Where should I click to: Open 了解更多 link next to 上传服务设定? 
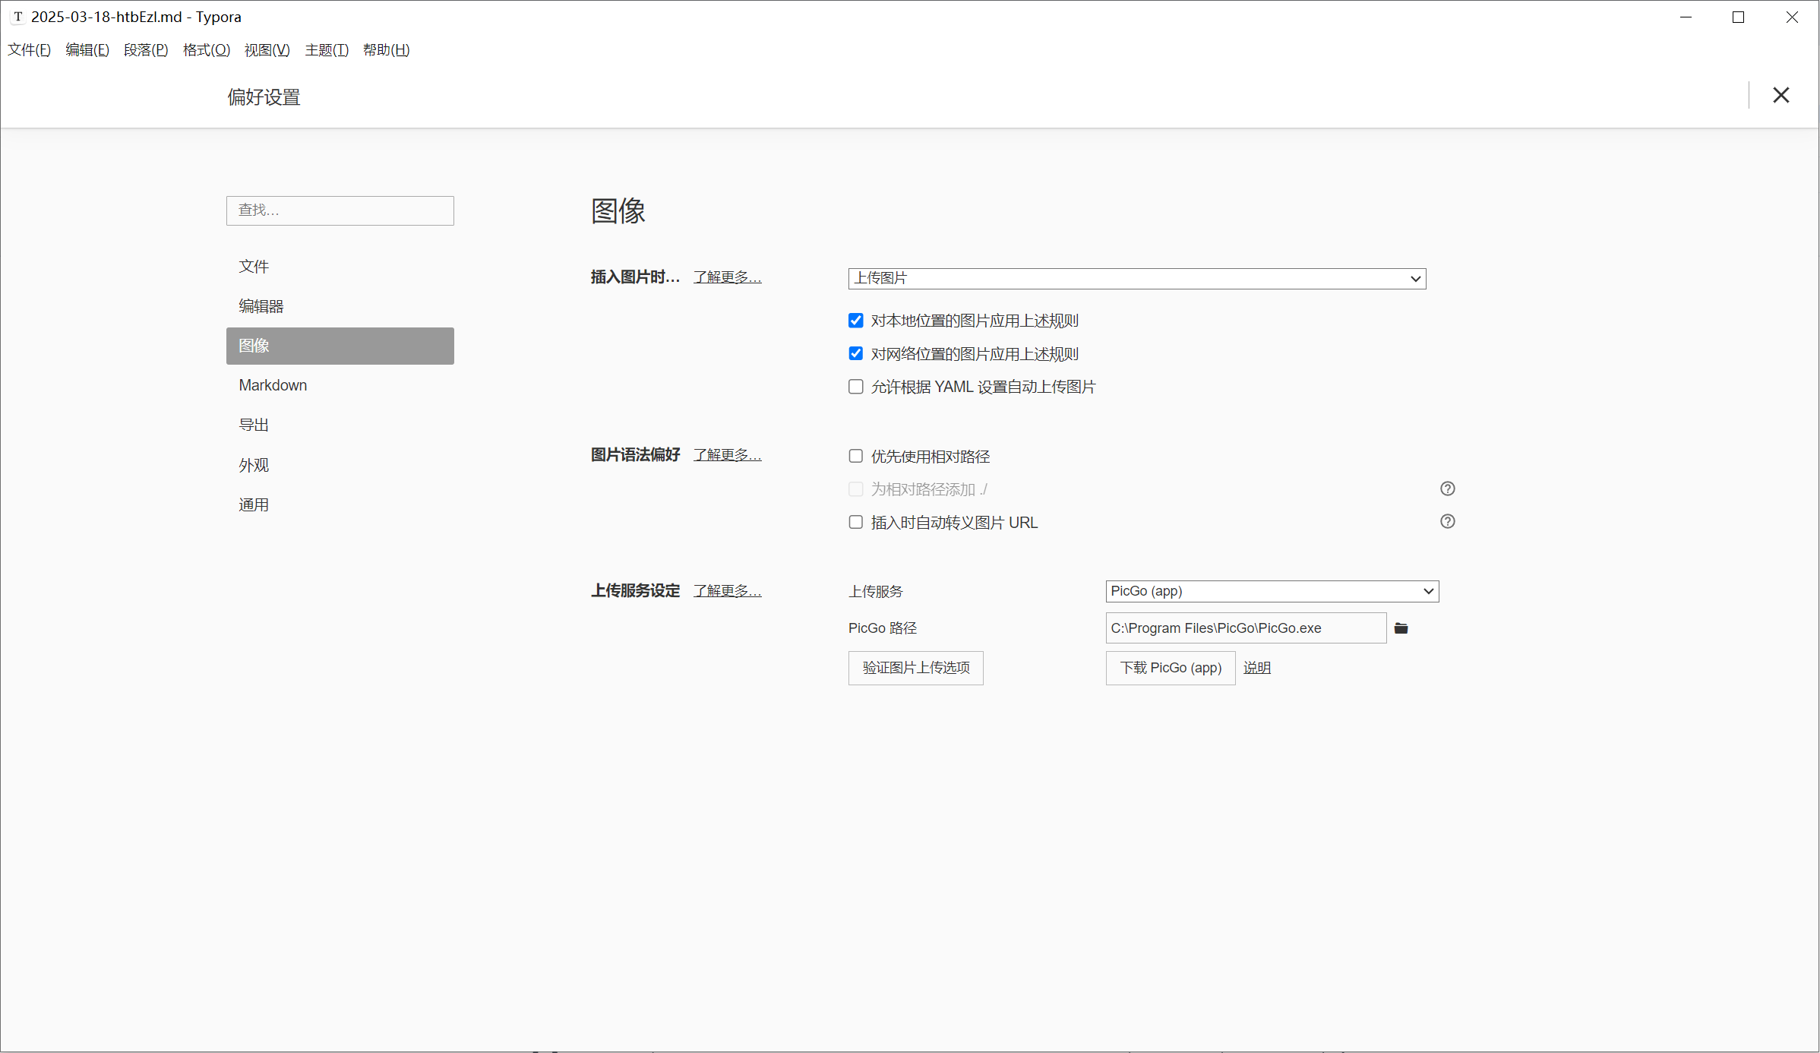[x=728, y=591]
